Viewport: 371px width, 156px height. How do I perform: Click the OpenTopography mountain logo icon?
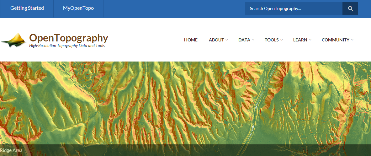click(14, 40)
